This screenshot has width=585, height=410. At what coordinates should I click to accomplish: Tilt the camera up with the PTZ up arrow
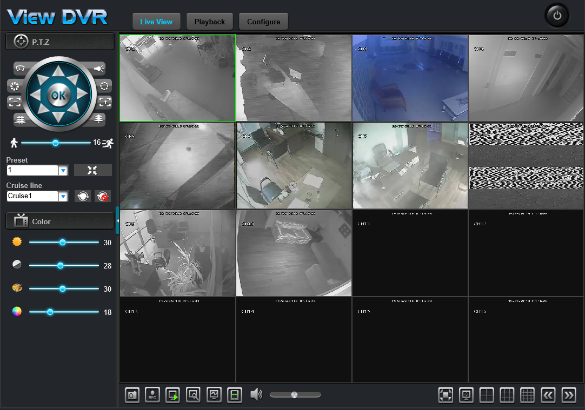click(58, 71)
